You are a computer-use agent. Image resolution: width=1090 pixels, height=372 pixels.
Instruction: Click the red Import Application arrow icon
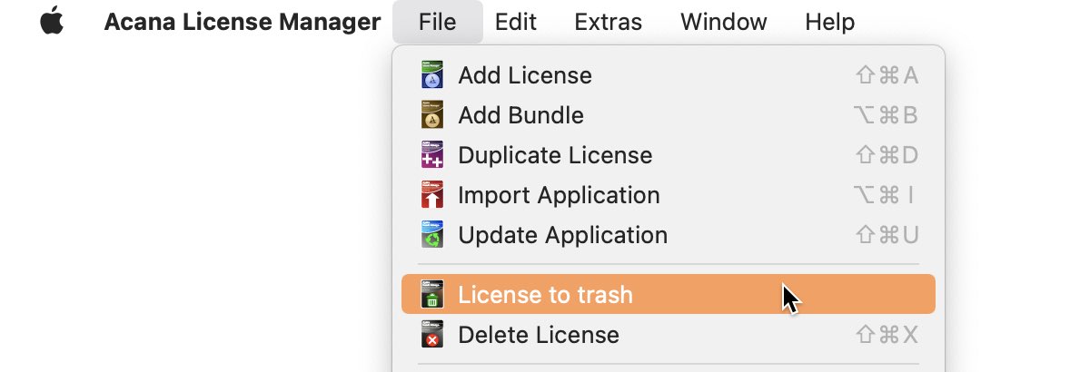coord(432,195)
